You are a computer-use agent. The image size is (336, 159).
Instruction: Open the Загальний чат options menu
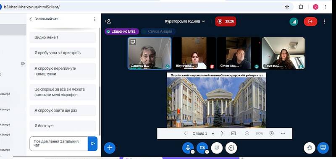click(x=95, y=19)
